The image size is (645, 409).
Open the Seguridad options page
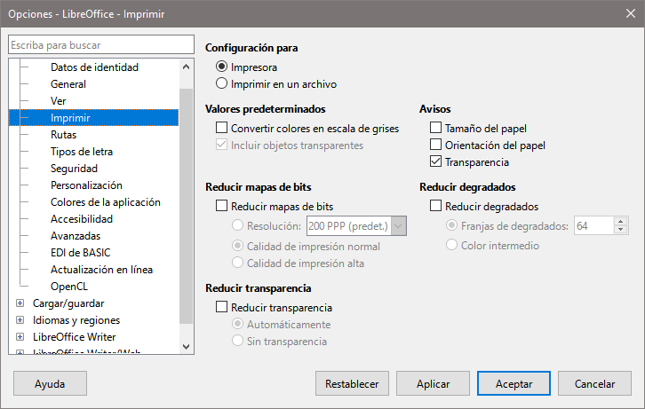[74, 169]
